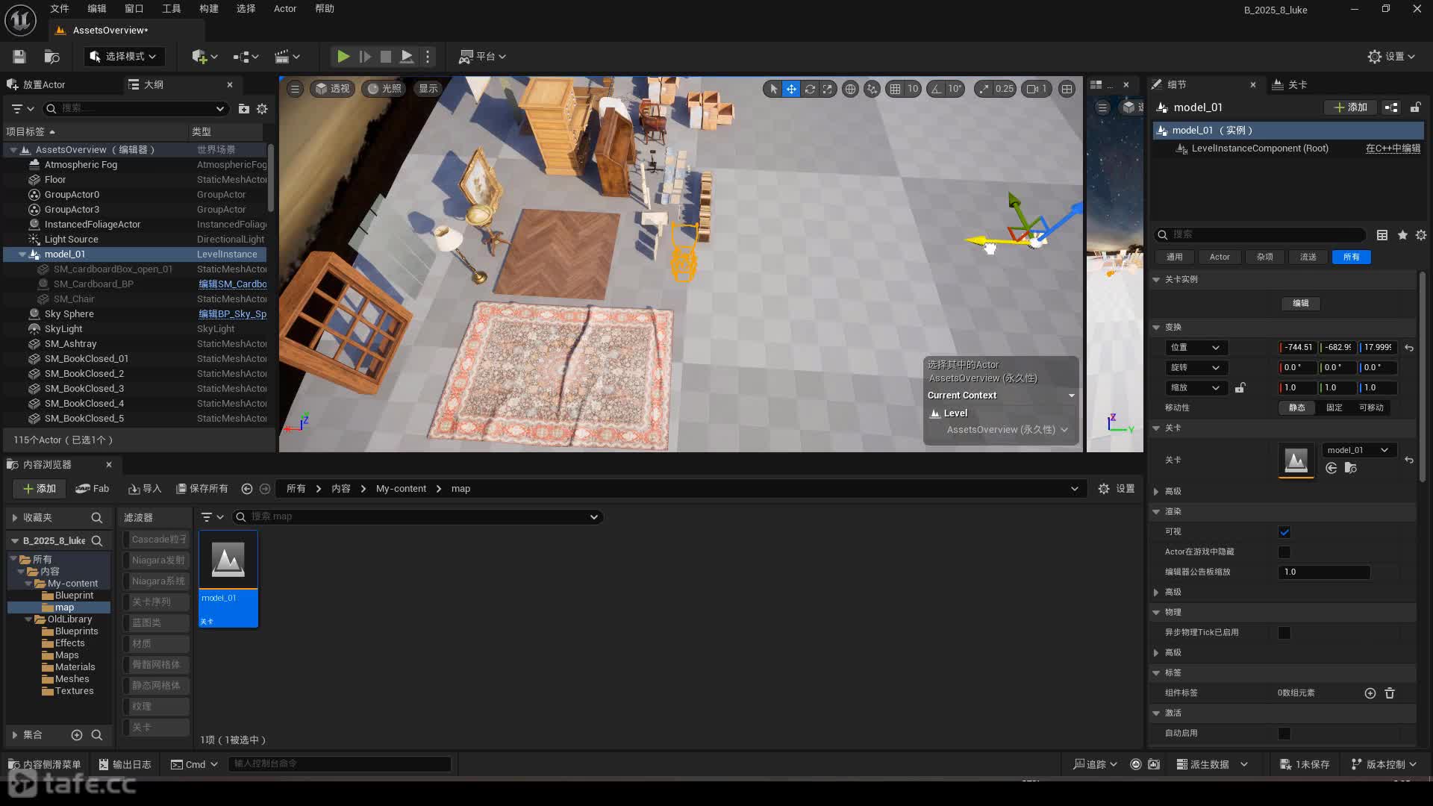This screenshot has height=806, width=1433.
Task: Open the cinematics clapperboard dropdown
Action: (x=287, y=57)
